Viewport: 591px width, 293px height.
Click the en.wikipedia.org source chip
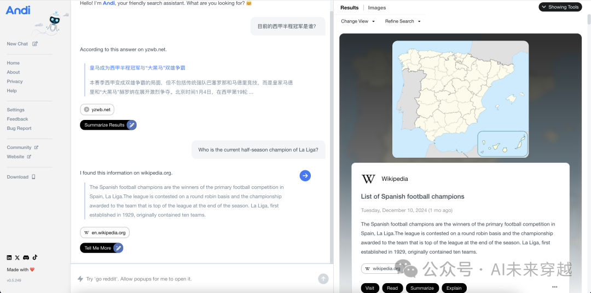pyautogui.click(x=105, y=233)
